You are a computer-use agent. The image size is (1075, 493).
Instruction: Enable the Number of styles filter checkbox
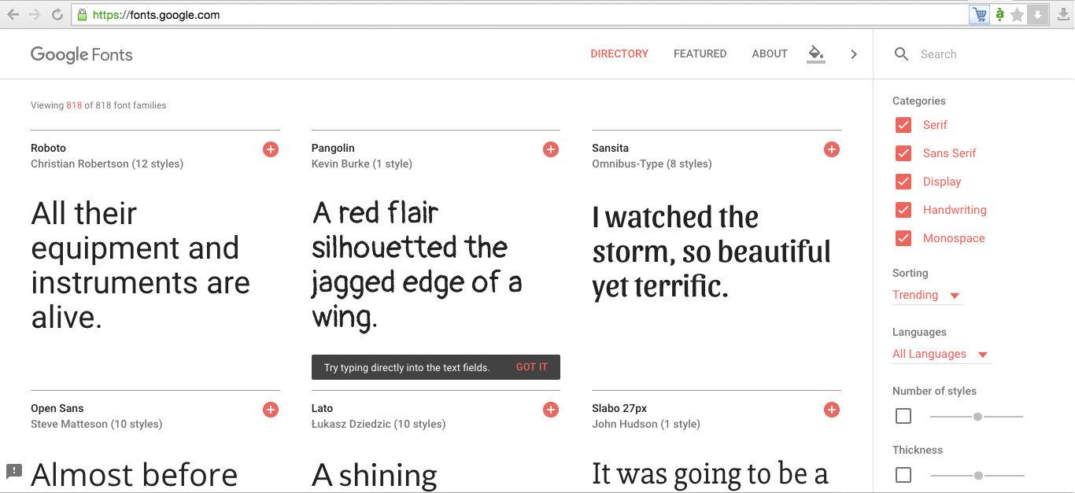[903, 416]
